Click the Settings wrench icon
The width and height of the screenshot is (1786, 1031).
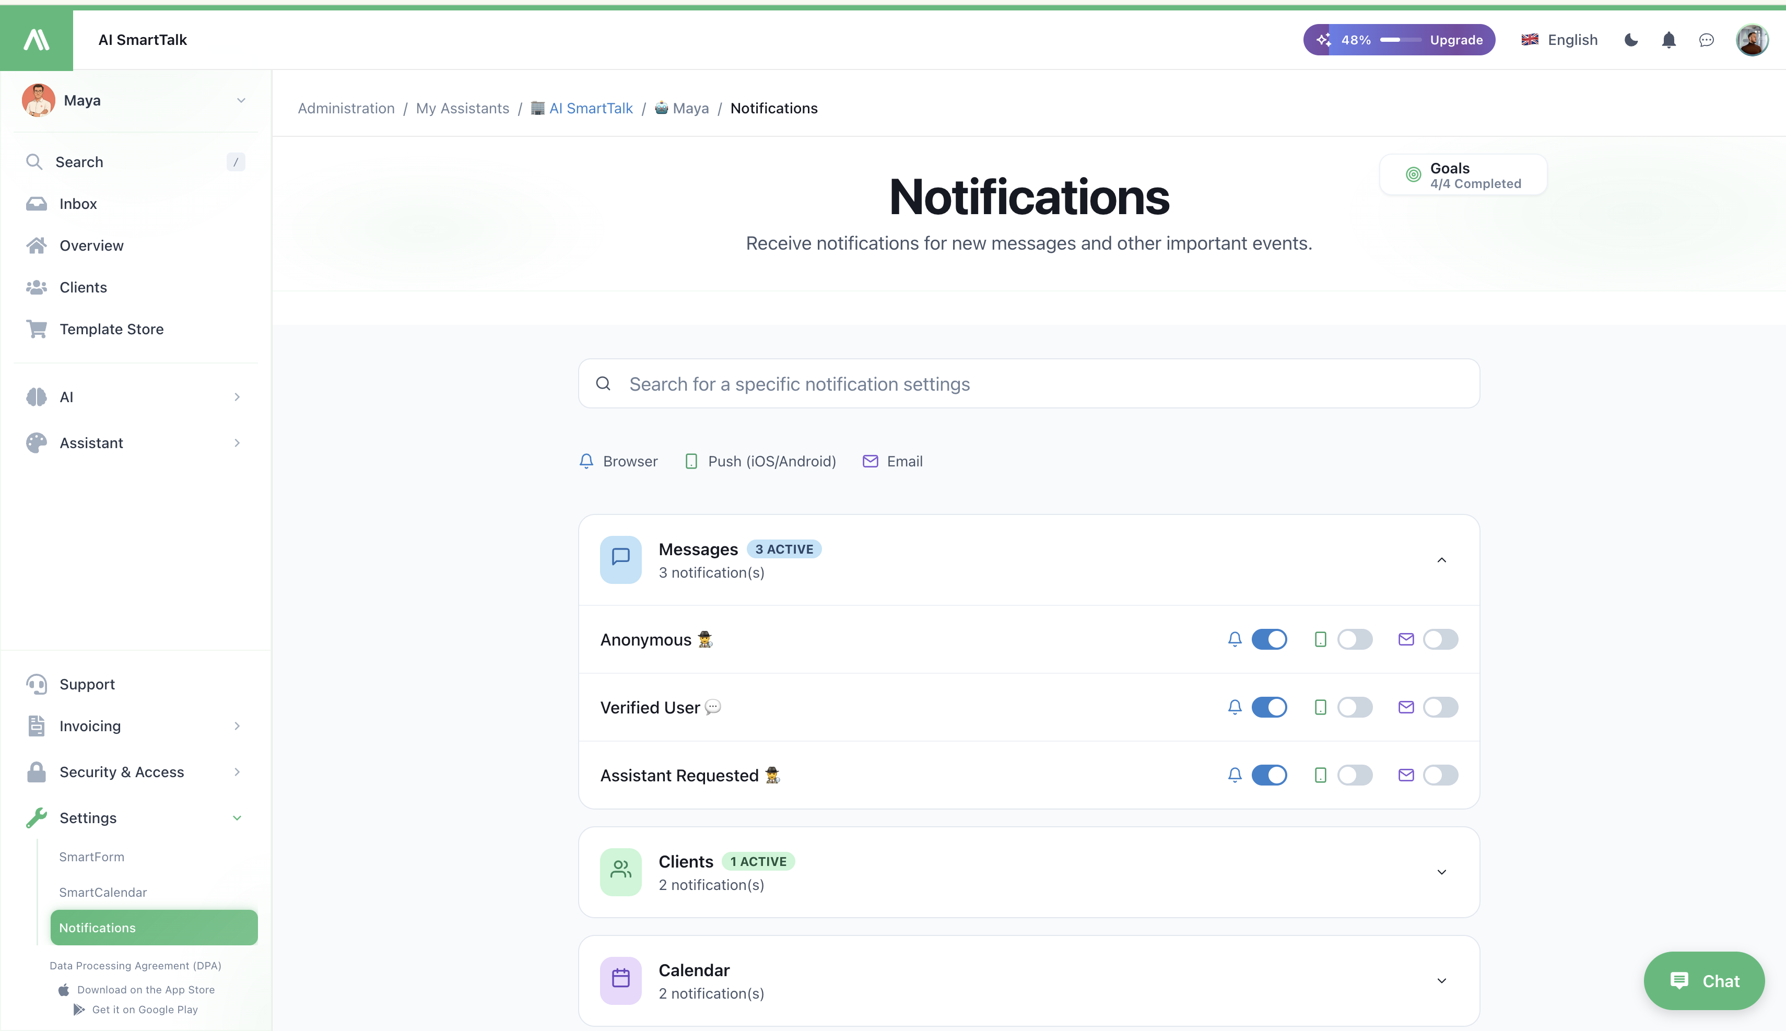(36, 818)
